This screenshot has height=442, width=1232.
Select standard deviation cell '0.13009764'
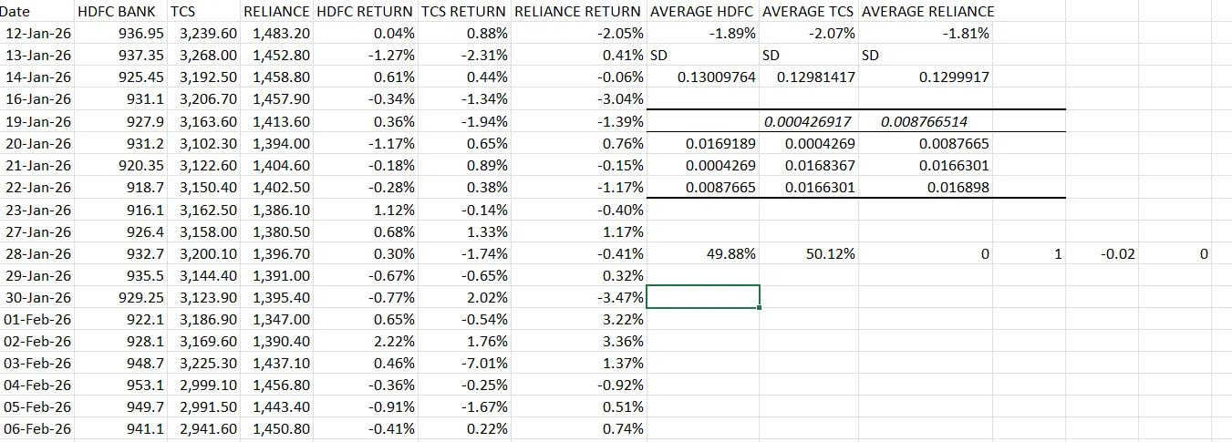702,77
